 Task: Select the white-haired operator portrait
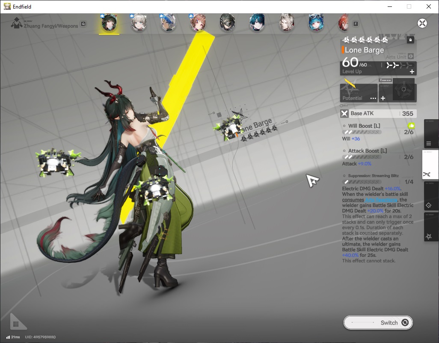[x=139, y=23]
